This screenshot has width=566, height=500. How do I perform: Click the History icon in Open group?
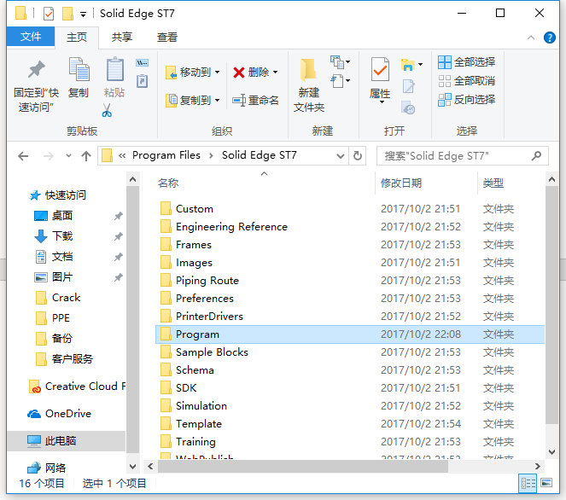tap(408, 108)
